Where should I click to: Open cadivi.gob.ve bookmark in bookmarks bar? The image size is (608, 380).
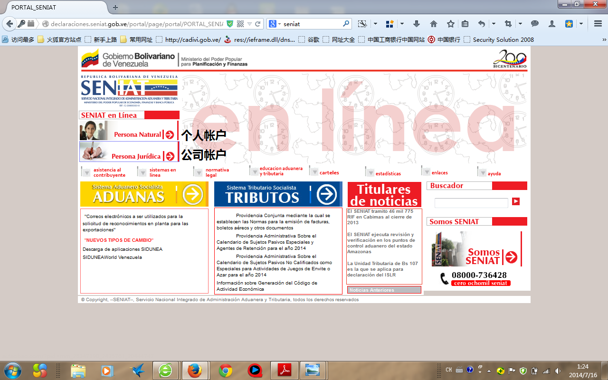click(188, 40)
